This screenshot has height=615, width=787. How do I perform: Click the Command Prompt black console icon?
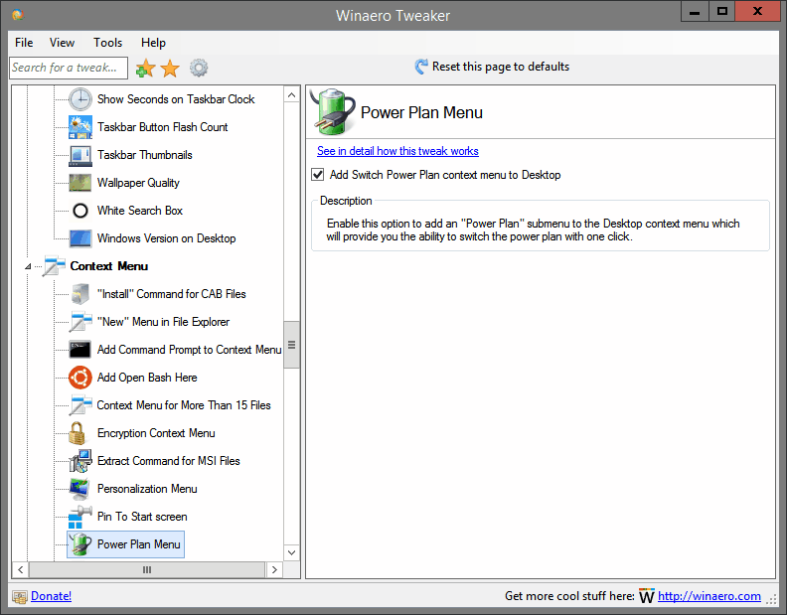click(x=80, y=350)
